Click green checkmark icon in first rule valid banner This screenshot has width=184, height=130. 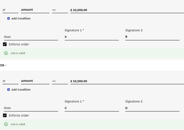pos(6,53)
